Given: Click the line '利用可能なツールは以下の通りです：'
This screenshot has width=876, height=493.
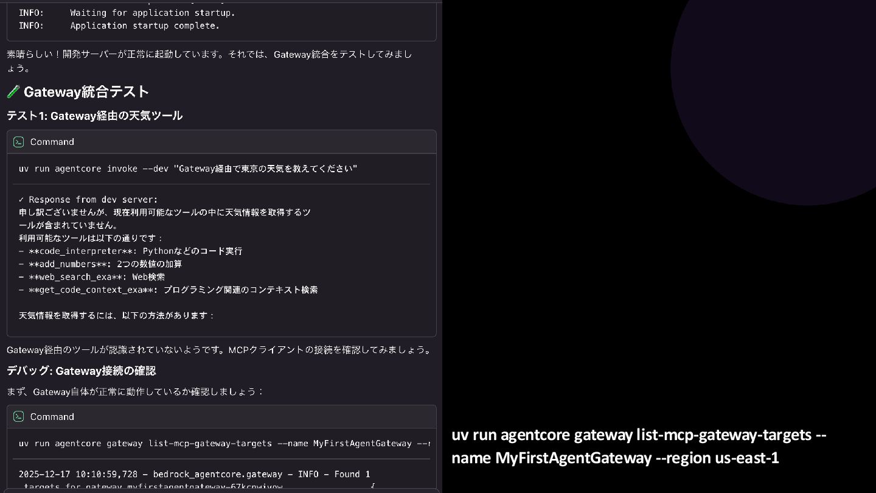Looking at the screenshot, I should (x=91, y=238).
